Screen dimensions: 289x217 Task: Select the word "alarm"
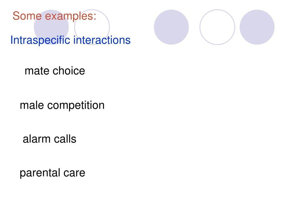36,139
